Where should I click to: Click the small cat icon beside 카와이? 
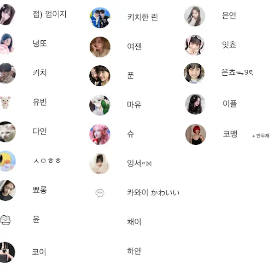point(100,193)
